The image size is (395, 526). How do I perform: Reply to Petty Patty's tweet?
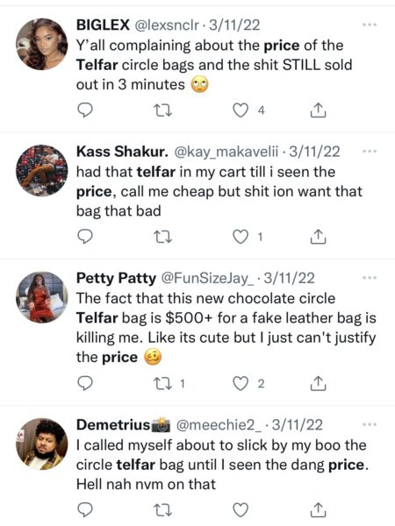[84, 383]
